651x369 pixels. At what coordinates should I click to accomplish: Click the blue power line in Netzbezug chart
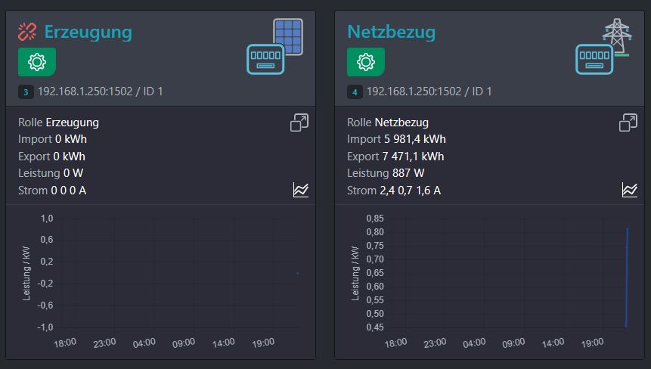[x=627, y=277]
